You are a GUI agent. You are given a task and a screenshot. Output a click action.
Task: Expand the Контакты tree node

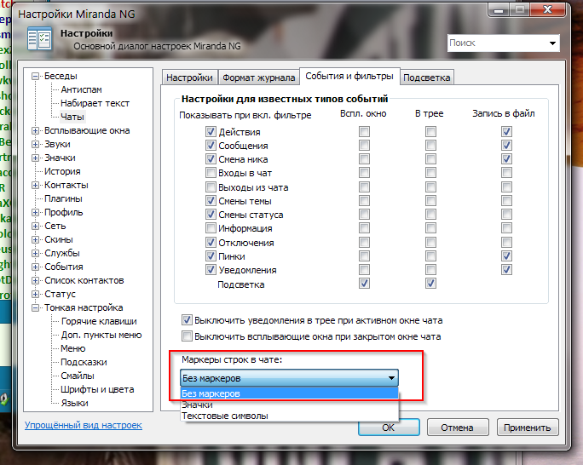tap(35, 185)
